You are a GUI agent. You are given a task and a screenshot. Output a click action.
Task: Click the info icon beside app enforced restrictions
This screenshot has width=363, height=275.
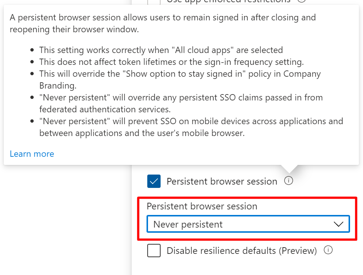point(302,1)
